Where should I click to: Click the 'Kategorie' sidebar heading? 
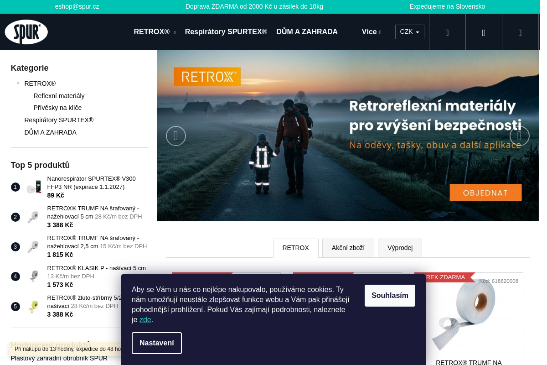[x=30, y=68]
